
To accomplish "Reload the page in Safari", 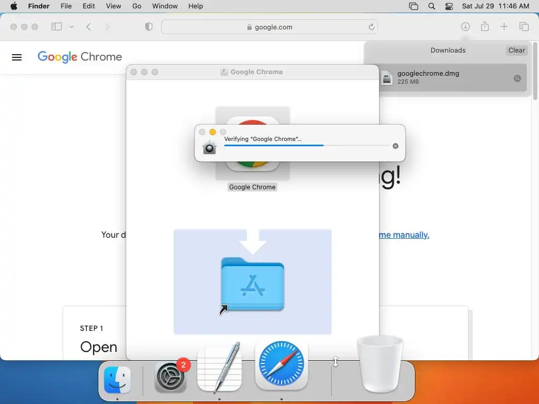I will click(371, 27).
